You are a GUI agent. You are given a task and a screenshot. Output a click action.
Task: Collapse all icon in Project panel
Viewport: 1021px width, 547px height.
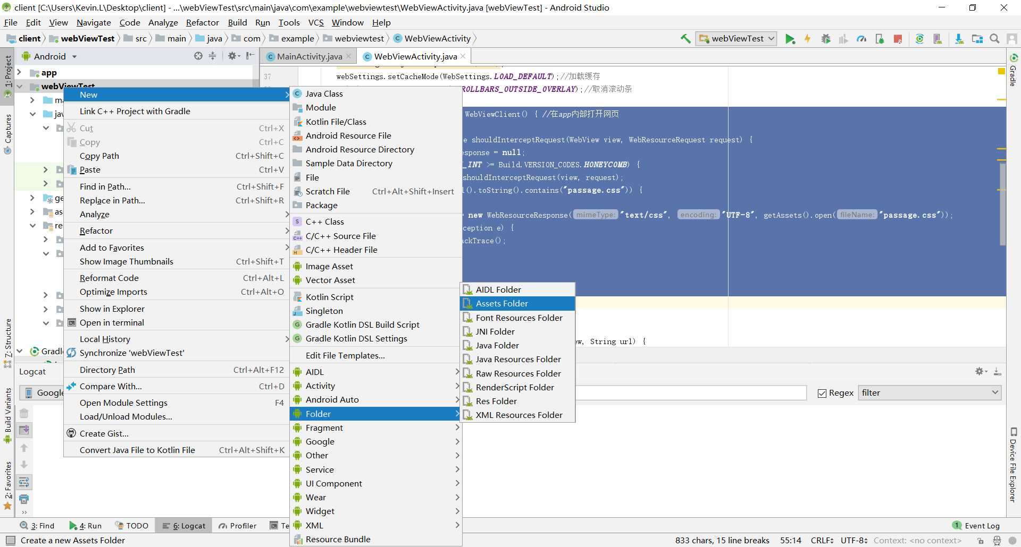[x=212, y=56]
